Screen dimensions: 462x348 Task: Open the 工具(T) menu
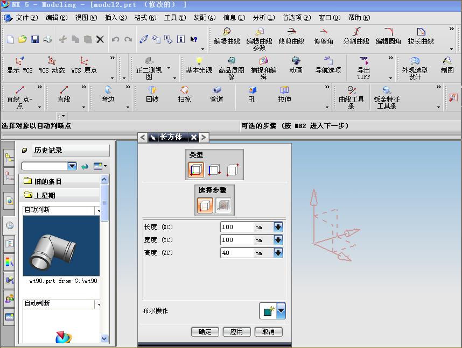pos(175,18)
